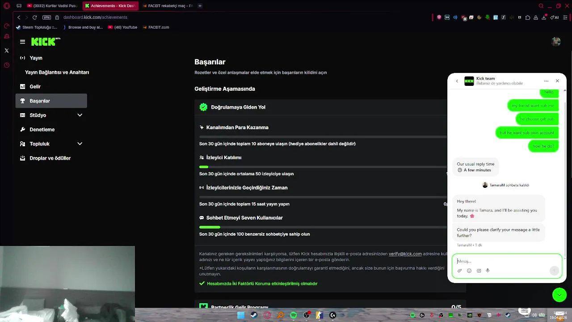This screenshot has height=322, width=572.
Task: Open the X sidebar icon
Action: click(7, 51)
